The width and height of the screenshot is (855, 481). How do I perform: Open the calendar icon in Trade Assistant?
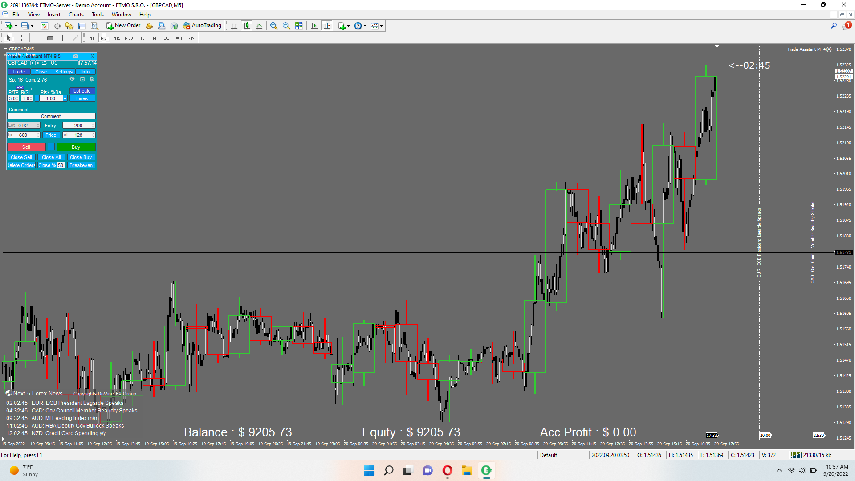82,79
